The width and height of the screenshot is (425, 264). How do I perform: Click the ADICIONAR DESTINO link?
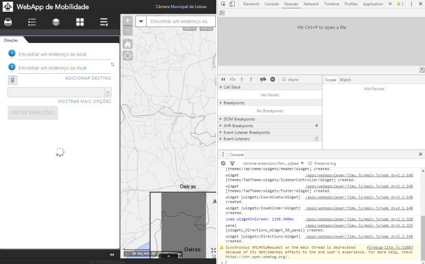point(88,78)
